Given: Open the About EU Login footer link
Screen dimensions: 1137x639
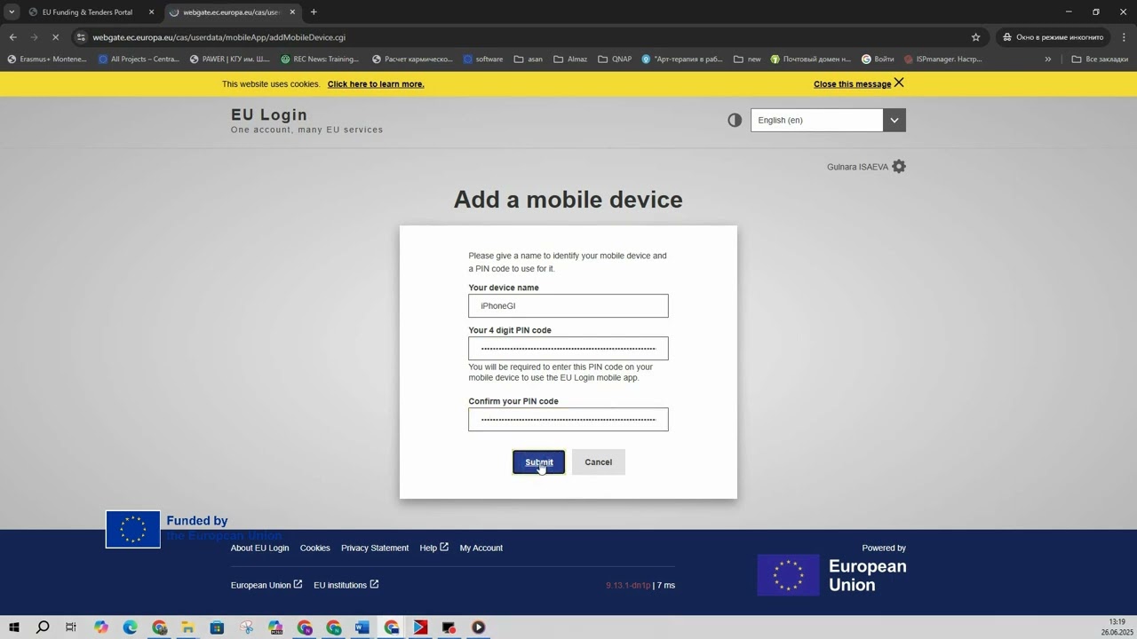Looking at the screenshot, I should tap(259, 548).
